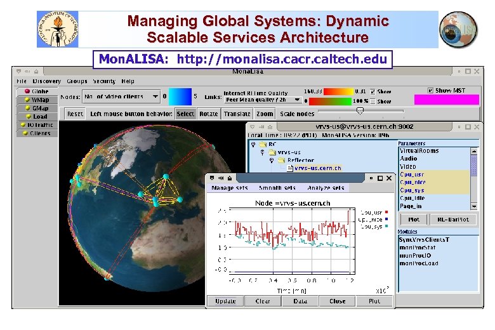Toggle the Show MST checkbox
The width and height of the screenshot is (495, 330).
[430, 91]
